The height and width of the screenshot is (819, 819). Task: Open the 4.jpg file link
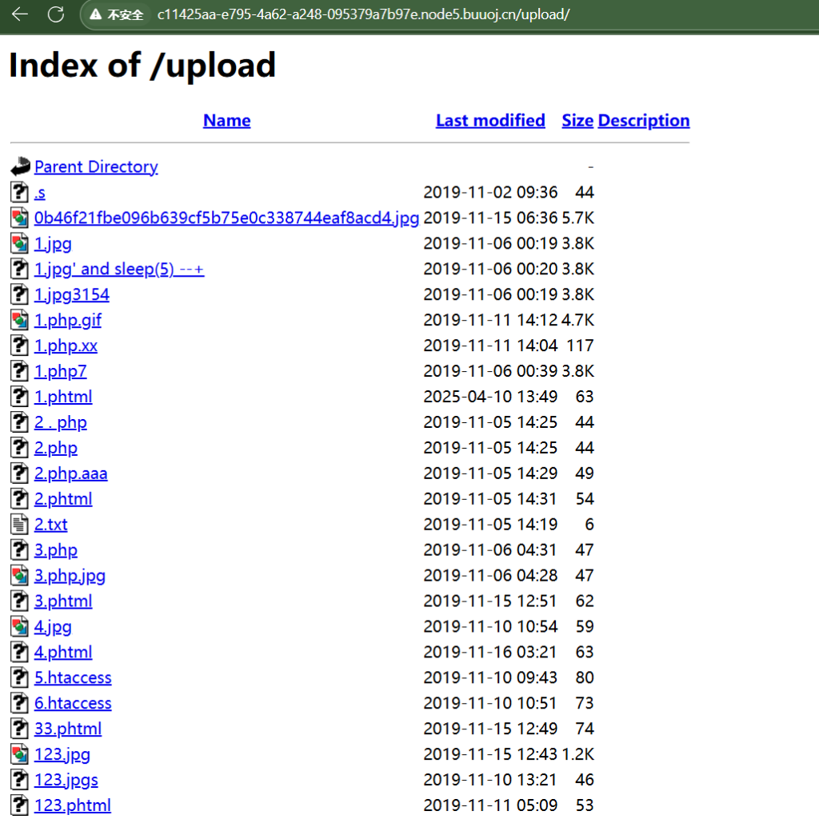point(53,628)
